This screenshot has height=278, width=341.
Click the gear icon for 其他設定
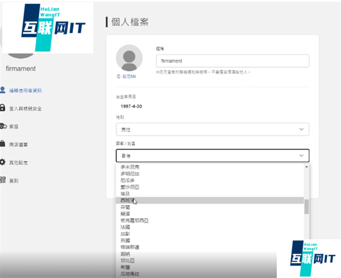pos(3,162)
